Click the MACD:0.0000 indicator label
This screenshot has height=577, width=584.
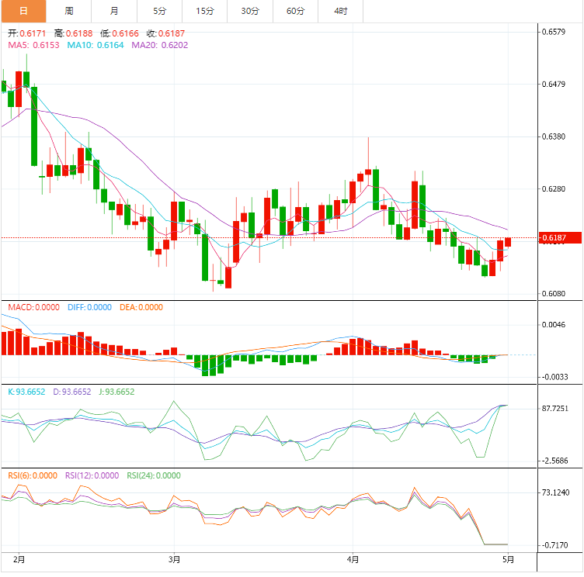coord(34,307)
